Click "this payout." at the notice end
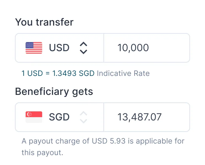 click(42, 152)
